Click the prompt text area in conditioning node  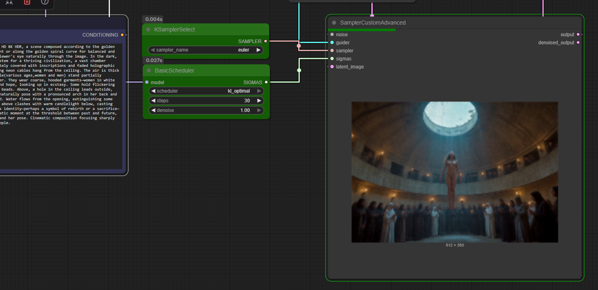(x=61, y=106)
